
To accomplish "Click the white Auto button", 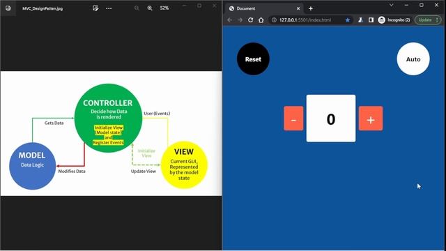I will [x=413, y=59].
